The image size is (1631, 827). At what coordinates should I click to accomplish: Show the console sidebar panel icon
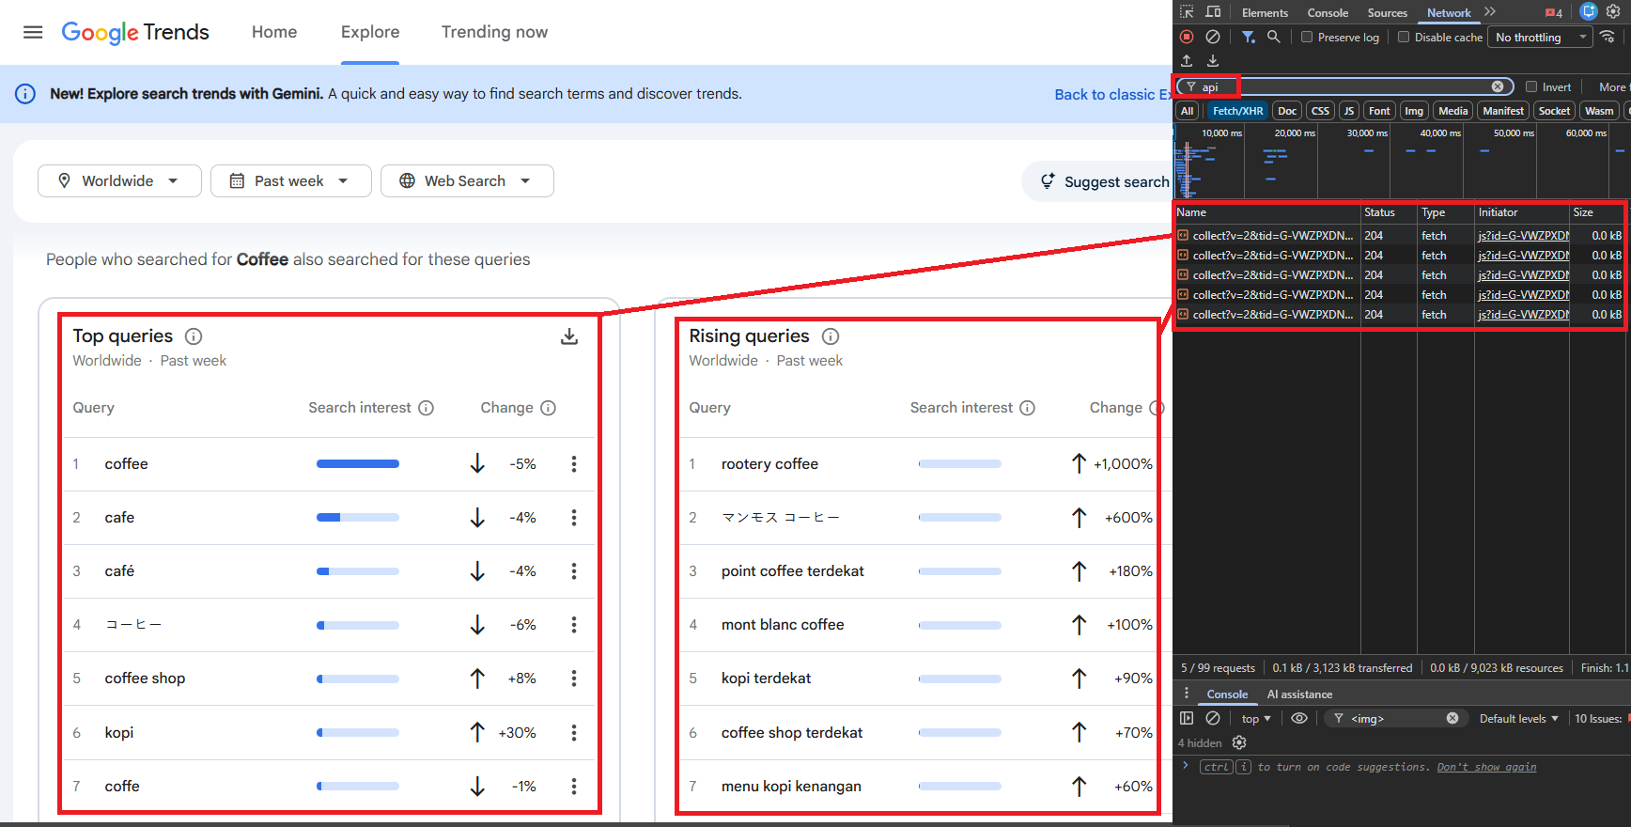[1187, 718]
